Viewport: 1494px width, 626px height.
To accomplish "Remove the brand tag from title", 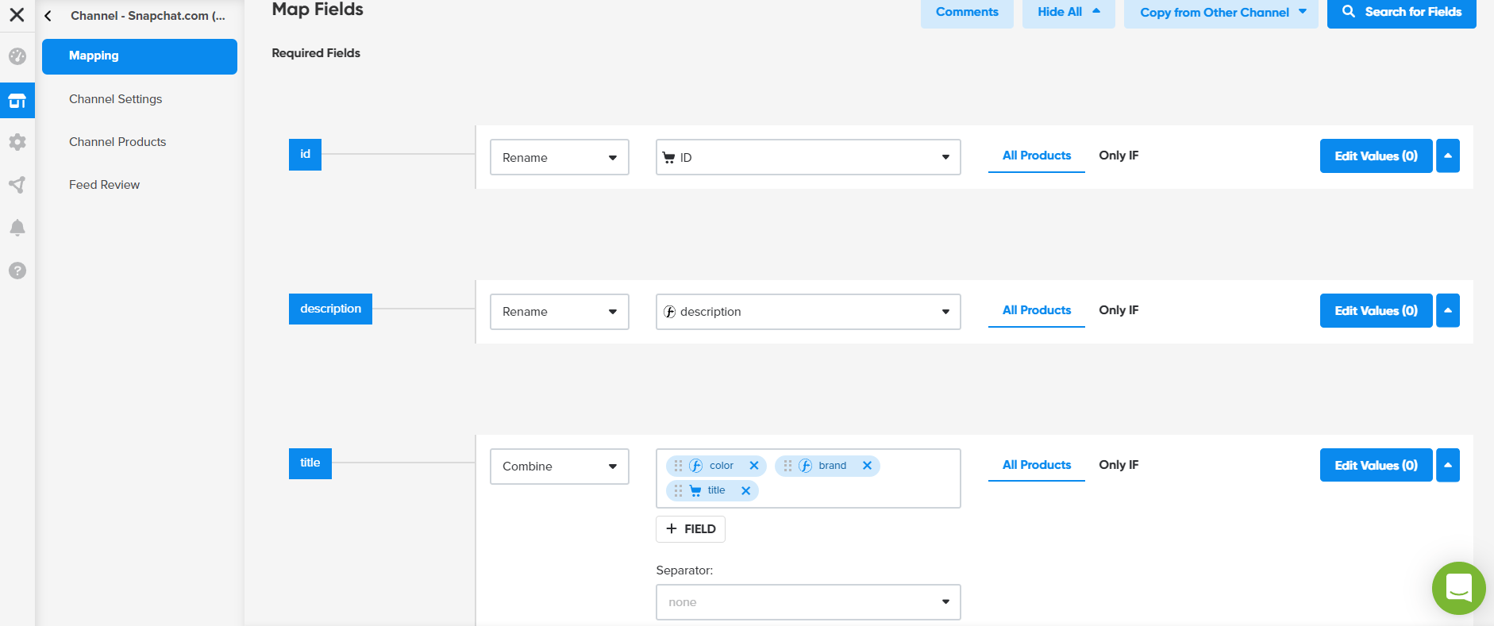I will tap(867, 466).
